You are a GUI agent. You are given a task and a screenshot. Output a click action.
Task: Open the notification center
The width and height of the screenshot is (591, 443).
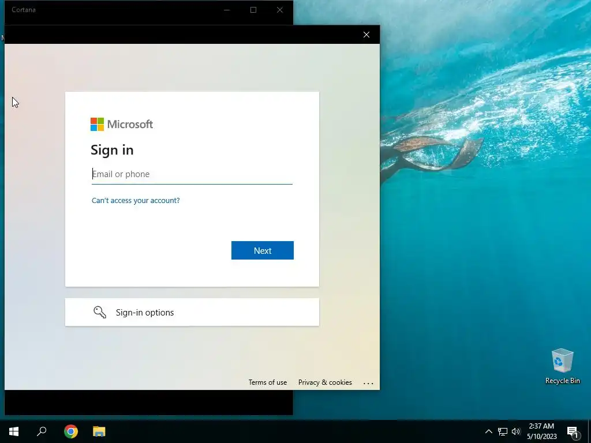(x=573, y=432)
